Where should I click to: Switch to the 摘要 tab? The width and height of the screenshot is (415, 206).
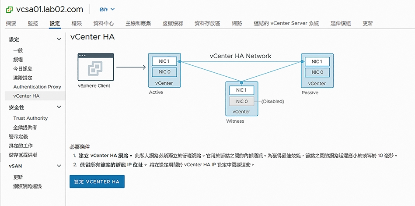[11, 23]
